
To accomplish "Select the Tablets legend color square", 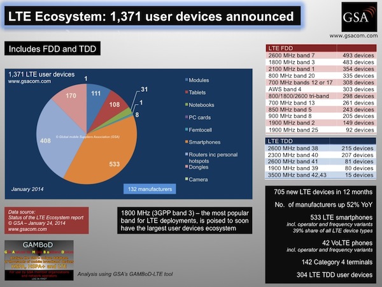I will click(x=187, y=92).
